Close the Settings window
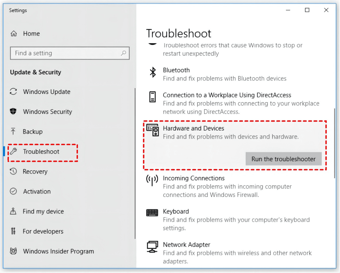 point(326,10)
